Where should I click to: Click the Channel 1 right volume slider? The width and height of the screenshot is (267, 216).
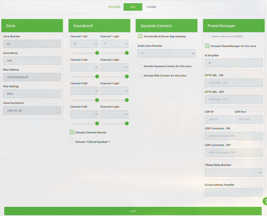click(x=115, y=53)
